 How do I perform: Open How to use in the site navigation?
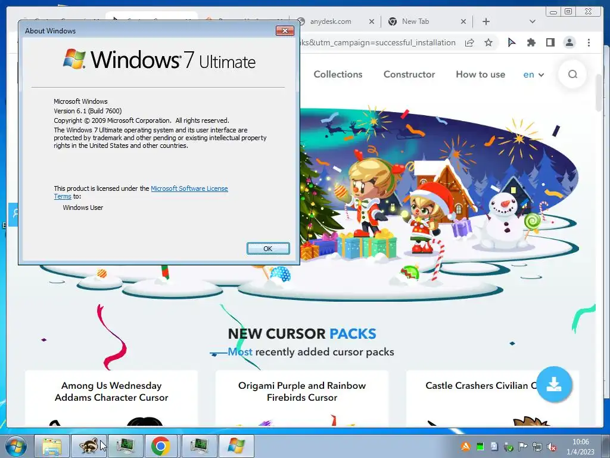[481, 75]
